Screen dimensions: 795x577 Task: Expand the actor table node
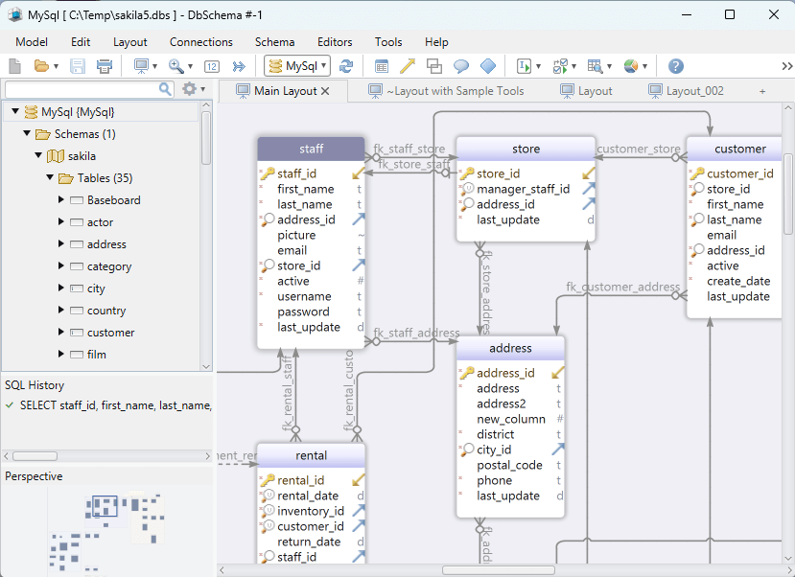click(x=60, y=221)
